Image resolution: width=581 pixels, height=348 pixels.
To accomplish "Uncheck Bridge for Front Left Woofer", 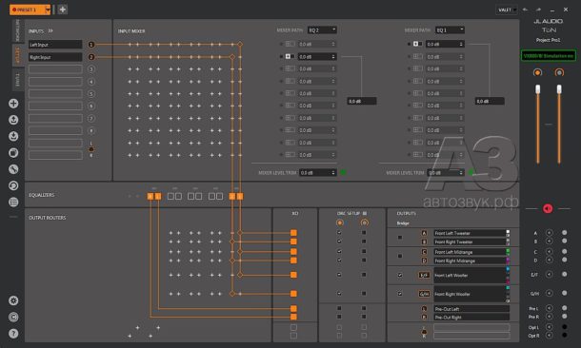I will [x=400, y=275].
